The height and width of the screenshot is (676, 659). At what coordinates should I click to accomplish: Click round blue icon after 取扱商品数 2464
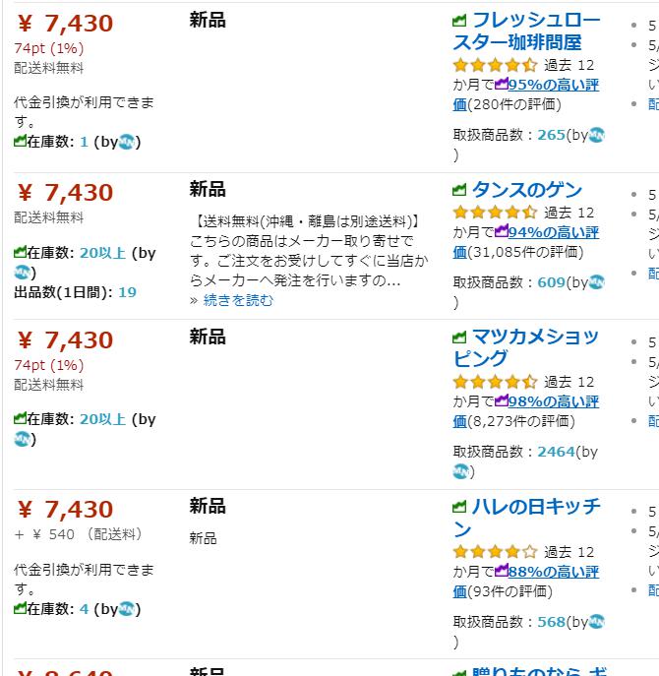click(x=460, y=471)
